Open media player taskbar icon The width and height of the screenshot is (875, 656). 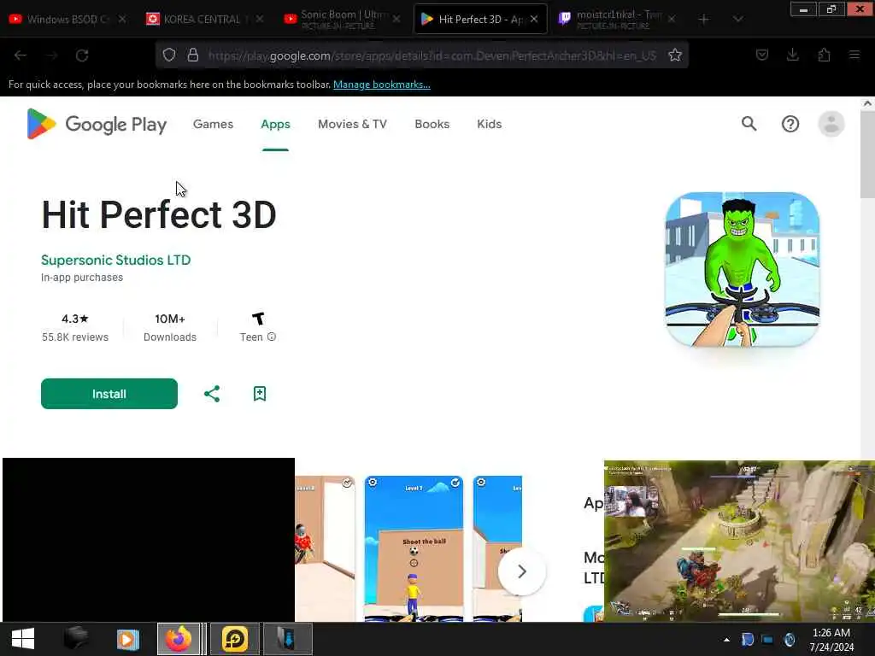pos(128,639)
